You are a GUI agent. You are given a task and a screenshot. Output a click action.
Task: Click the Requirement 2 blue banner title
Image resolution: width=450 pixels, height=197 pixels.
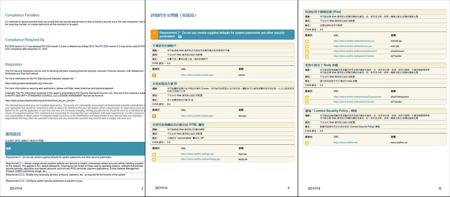pos(222,34)
